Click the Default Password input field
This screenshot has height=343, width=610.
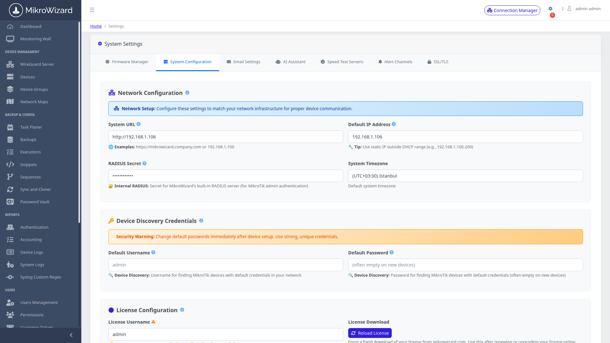[465, 265]
